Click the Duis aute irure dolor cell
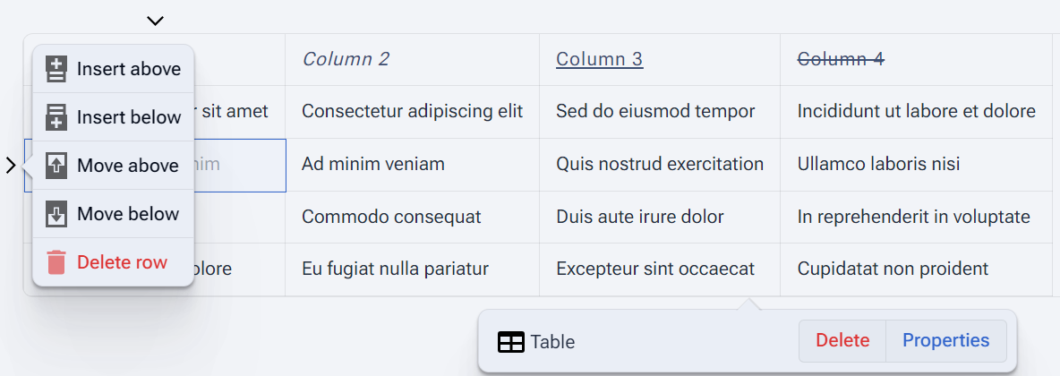Screen dimensions: 1060x376 659,217
